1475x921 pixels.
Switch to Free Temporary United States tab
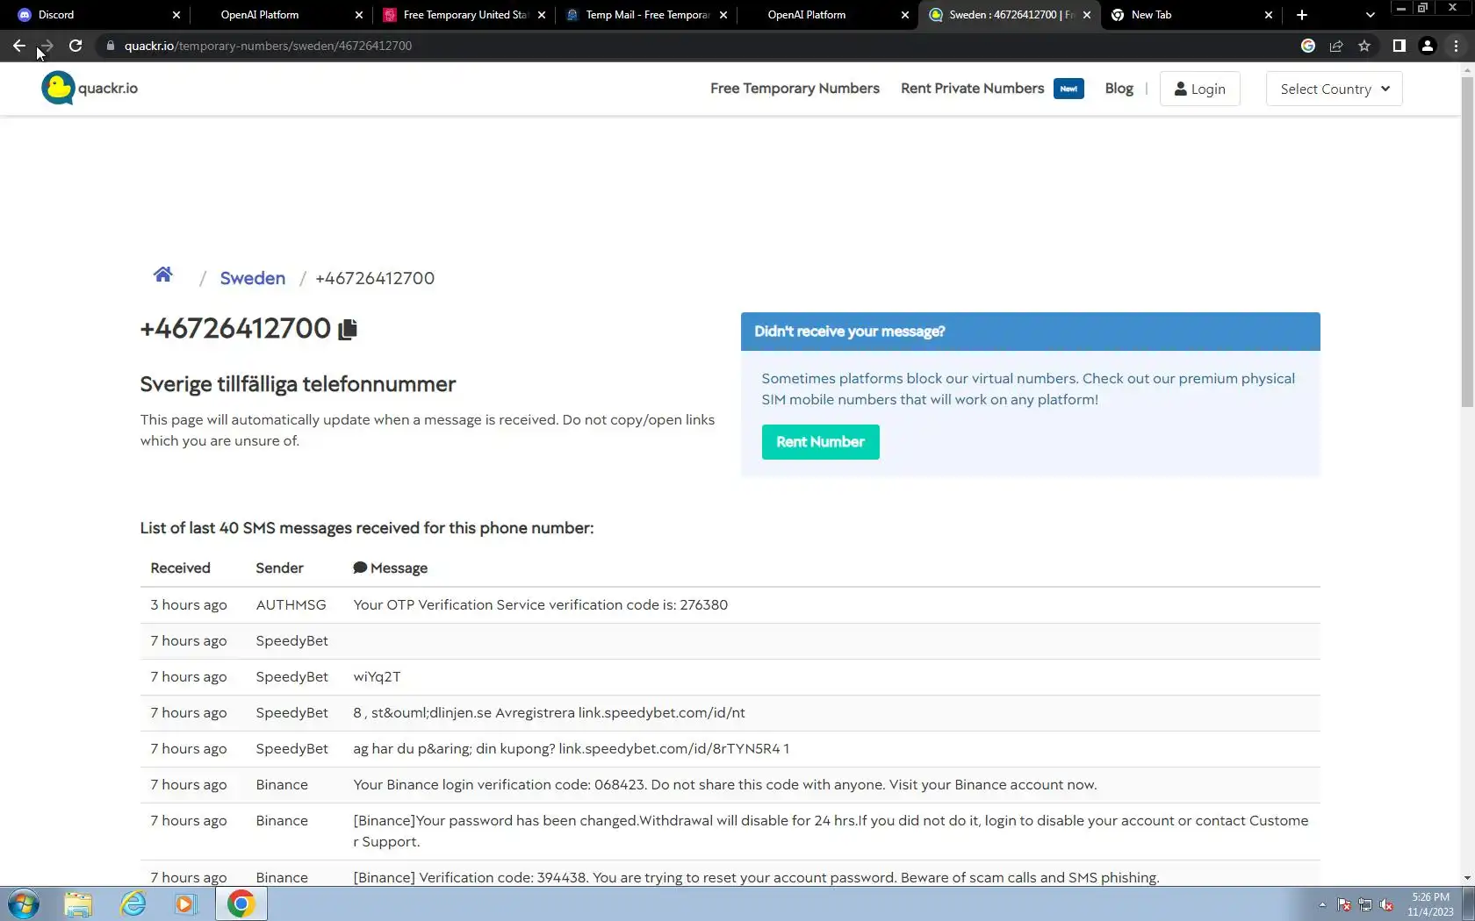tap(464, 15)
